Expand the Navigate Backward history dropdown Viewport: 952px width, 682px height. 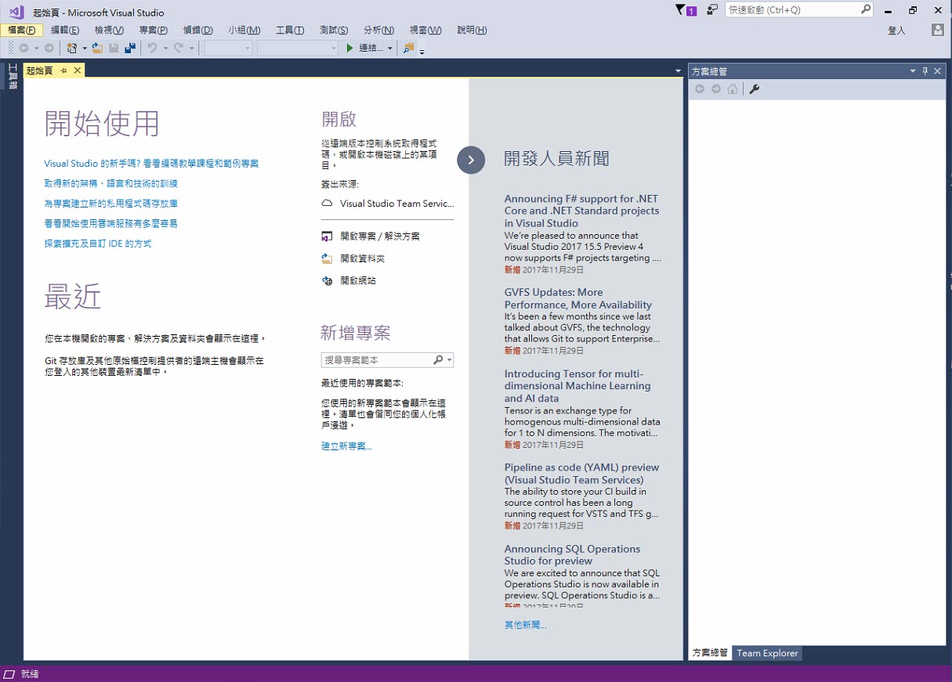pyautogui.click(x=36, y=49)
